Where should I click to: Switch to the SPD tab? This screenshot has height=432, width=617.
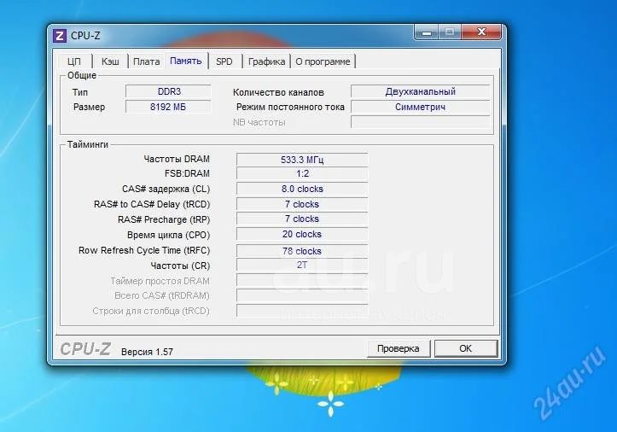coord(224,61)
